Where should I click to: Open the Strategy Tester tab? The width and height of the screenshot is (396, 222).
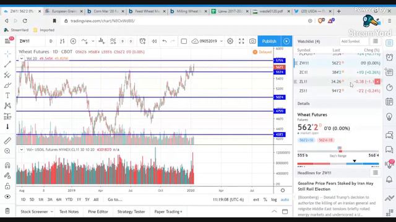click(131, 212)
